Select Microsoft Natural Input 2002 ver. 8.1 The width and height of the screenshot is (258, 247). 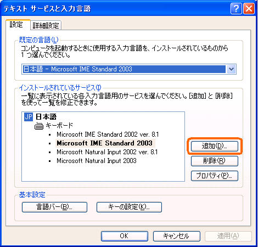point(107,152)
